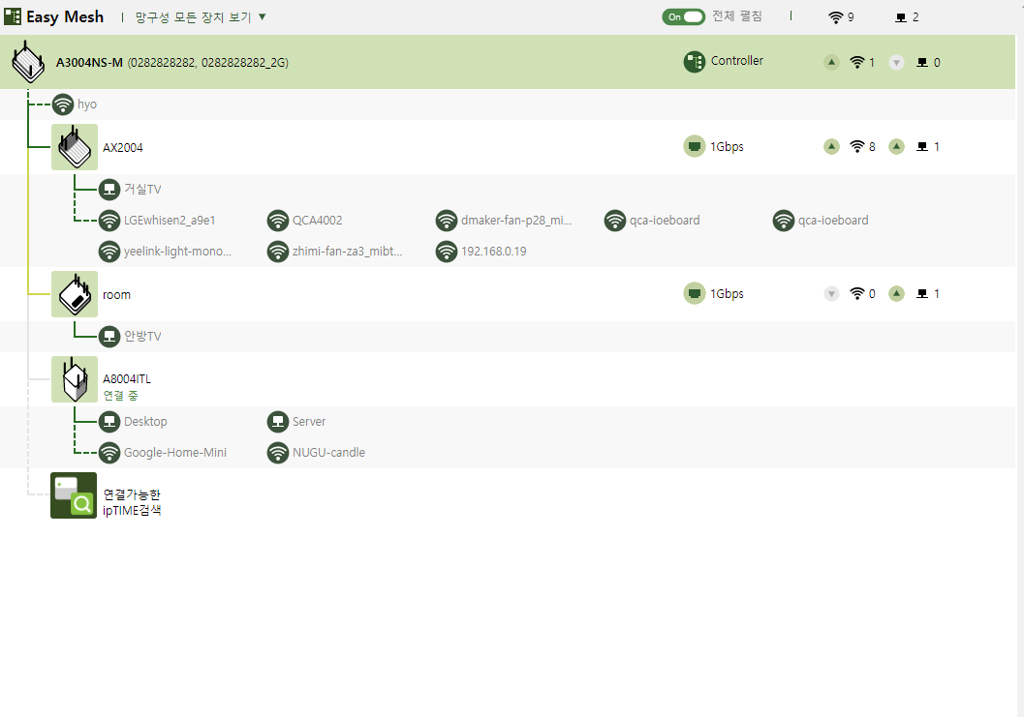Open the A8004ITL router icon
Screen dimensions: 1024x717
75,379
